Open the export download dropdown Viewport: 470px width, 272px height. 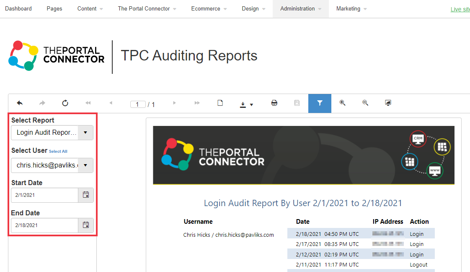point(246,105)
